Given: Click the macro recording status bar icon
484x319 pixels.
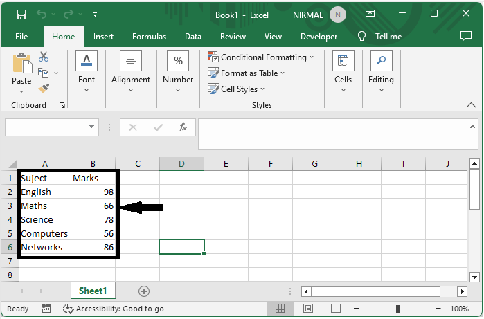Looking at the screenshot, I should tap(46, 309).
